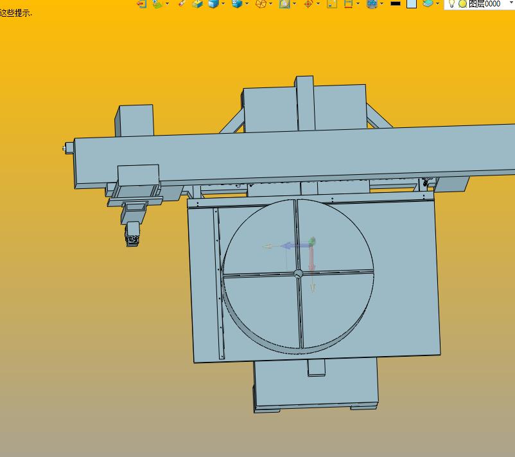The width and height of the screenshot is (515, 457).
Task: Click the green layered-surface toolbar icon
Action: click(x=158, y=4)
